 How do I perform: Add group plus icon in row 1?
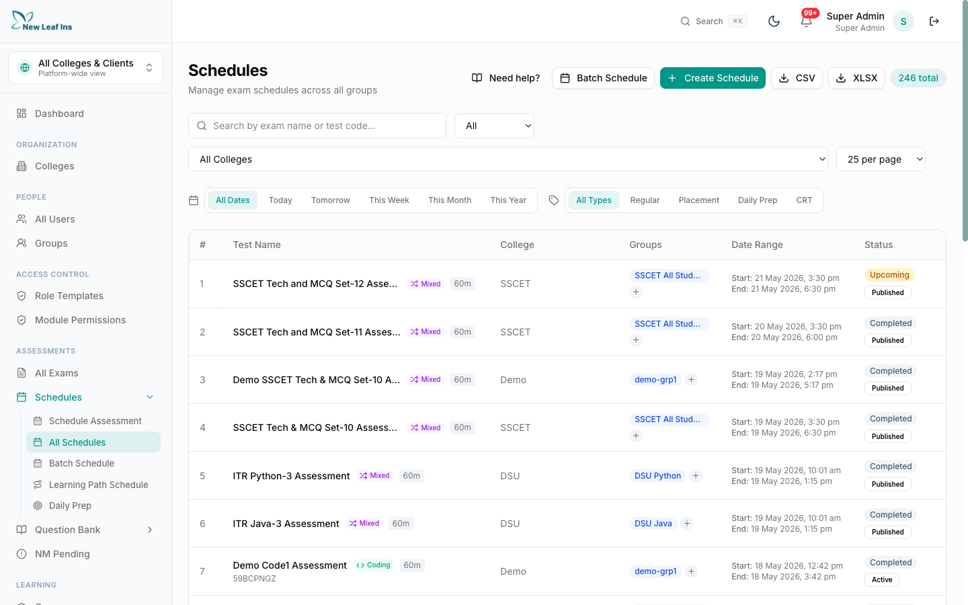click(636, 292)
